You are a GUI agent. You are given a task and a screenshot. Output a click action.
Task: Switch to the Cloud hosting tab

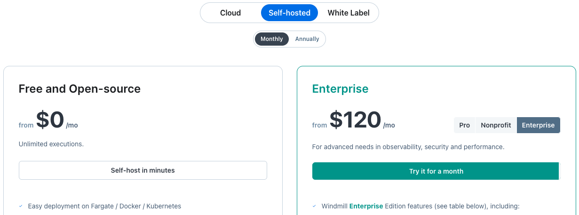(230, 13)
